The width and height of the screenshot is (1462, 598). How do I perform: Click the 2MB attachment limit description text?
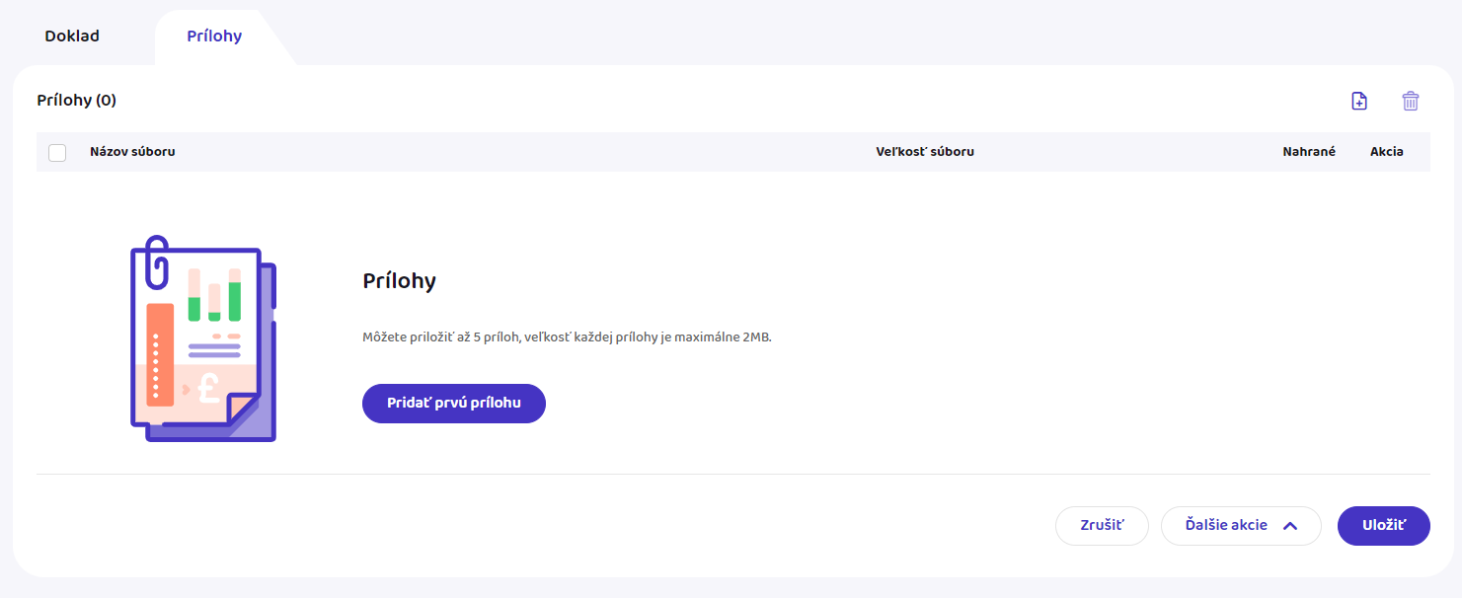click(567, 337)
